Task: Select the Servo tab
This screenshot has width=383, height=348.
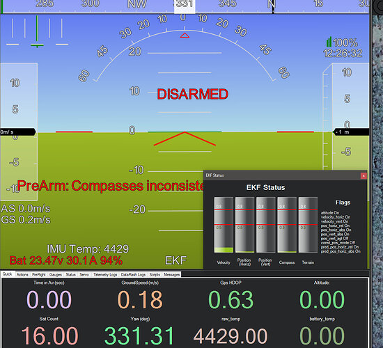Action: 84,275
